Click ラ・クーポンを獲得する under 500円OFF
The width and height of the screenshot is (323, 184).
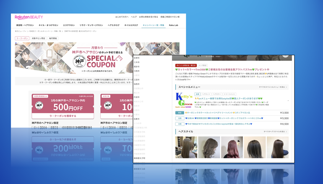pos(63,116)
